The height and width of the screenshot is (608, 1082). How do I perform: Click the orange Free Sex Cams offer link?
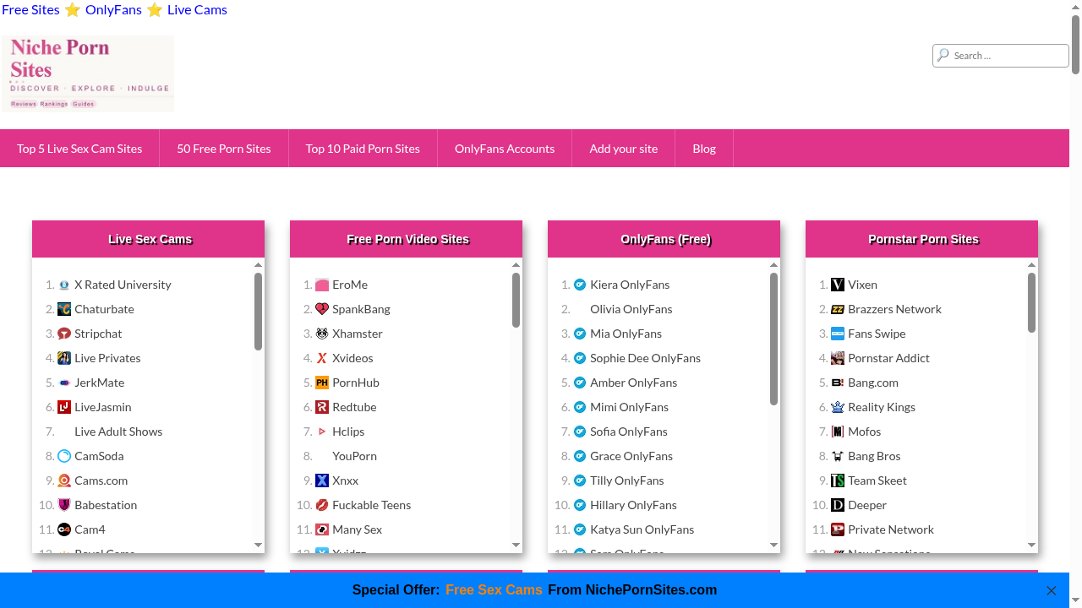[494, 589]
